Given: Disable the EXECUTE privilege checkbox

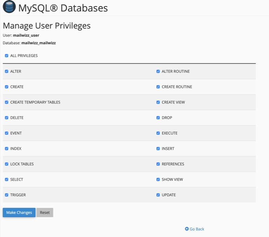Looking at the screenshot, I should (x=158, y=133).
